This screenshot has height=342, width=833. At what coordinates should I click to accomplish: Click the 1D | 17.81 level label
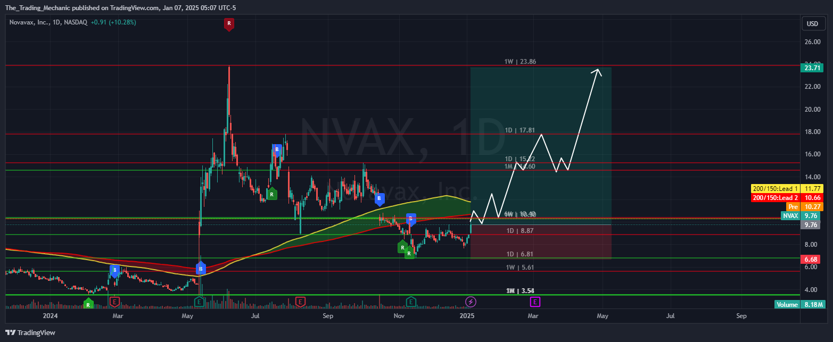(x=520, y=130)
